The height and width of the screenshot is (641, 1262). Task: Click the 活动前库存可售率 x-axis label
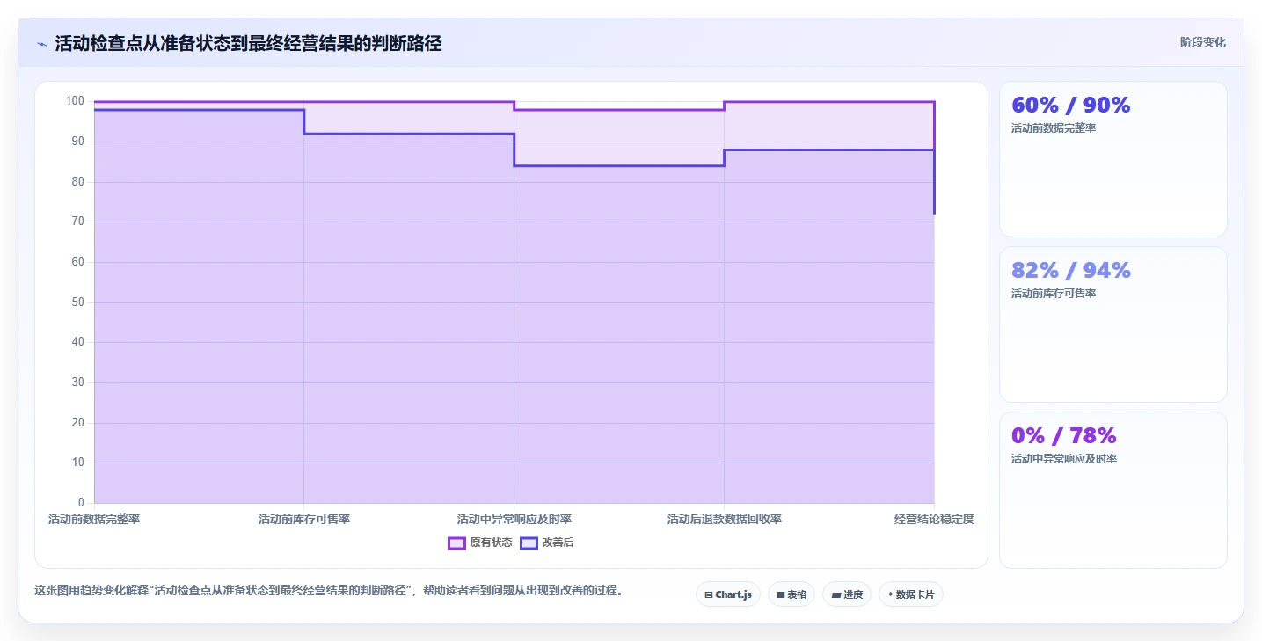click(304, 520)
